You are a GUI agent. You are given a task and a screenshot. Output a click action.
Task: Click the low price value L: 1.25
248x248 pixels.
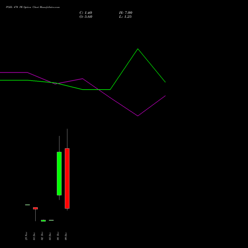coord(125,17)
